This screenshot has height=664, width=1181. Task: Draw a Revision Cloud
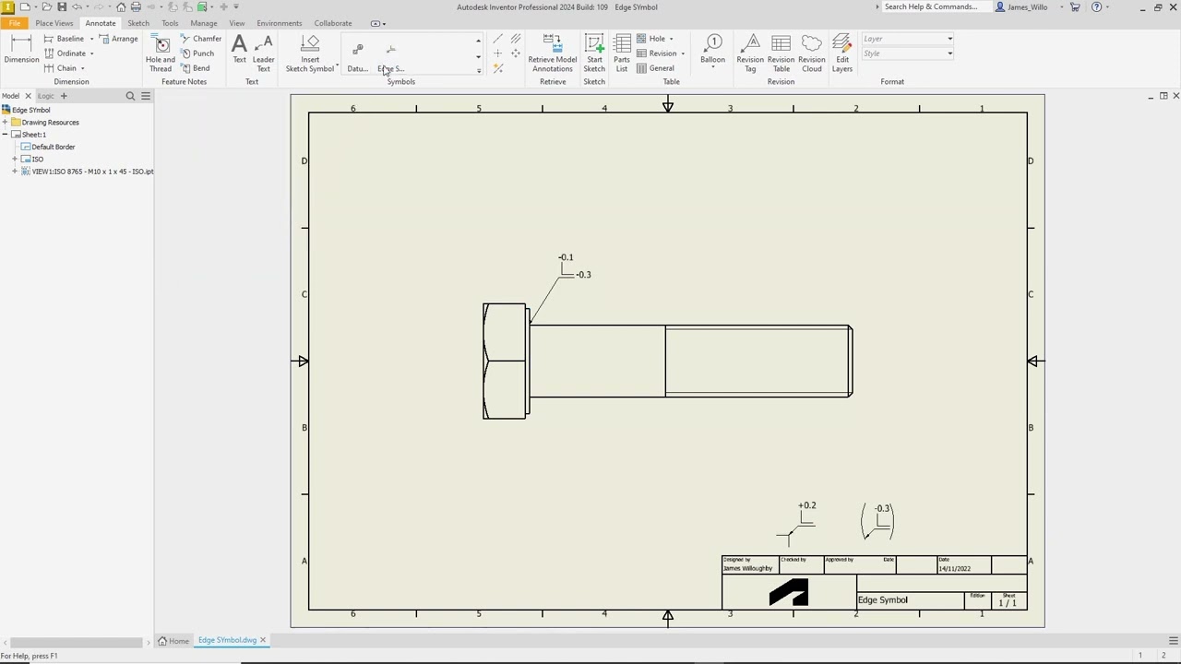pos(812,53)
